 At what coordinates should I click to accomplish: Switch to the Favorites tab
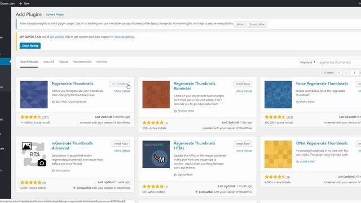(102, 62)
